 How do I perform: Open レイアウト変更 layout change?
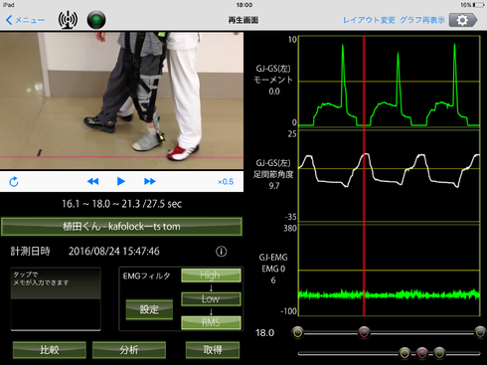[369, 20]
